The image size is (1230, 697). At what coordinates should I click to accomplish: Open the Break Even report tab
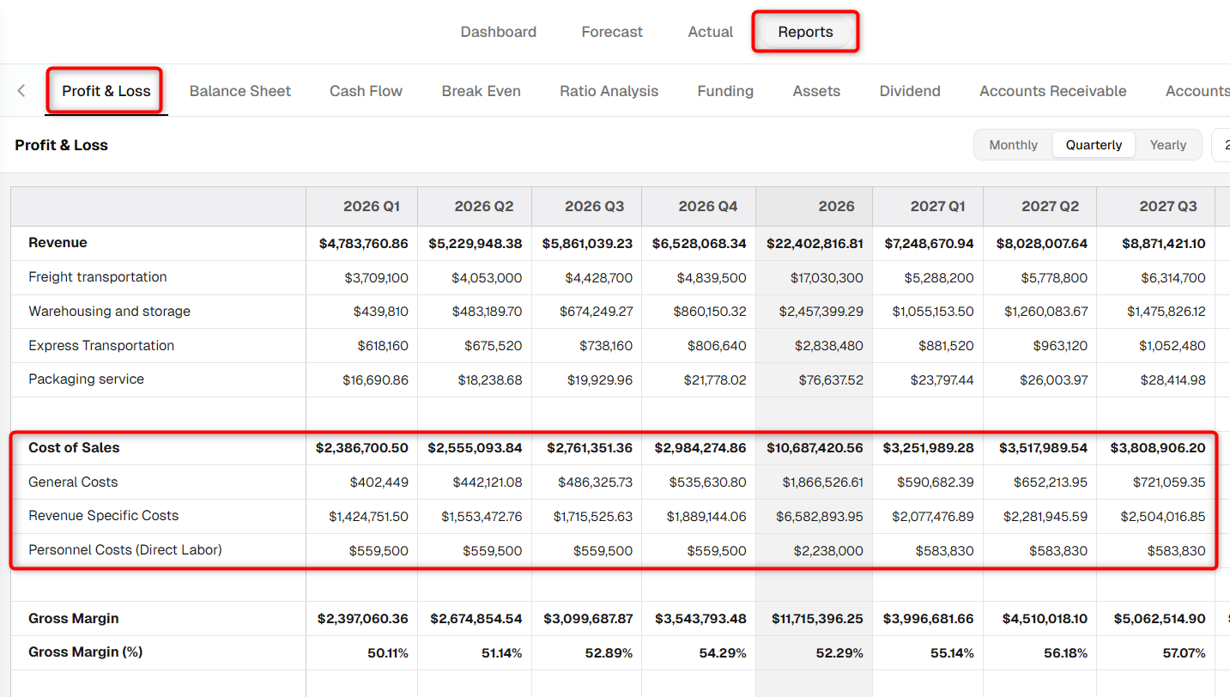pyautogui.click(x=481, y=91)
